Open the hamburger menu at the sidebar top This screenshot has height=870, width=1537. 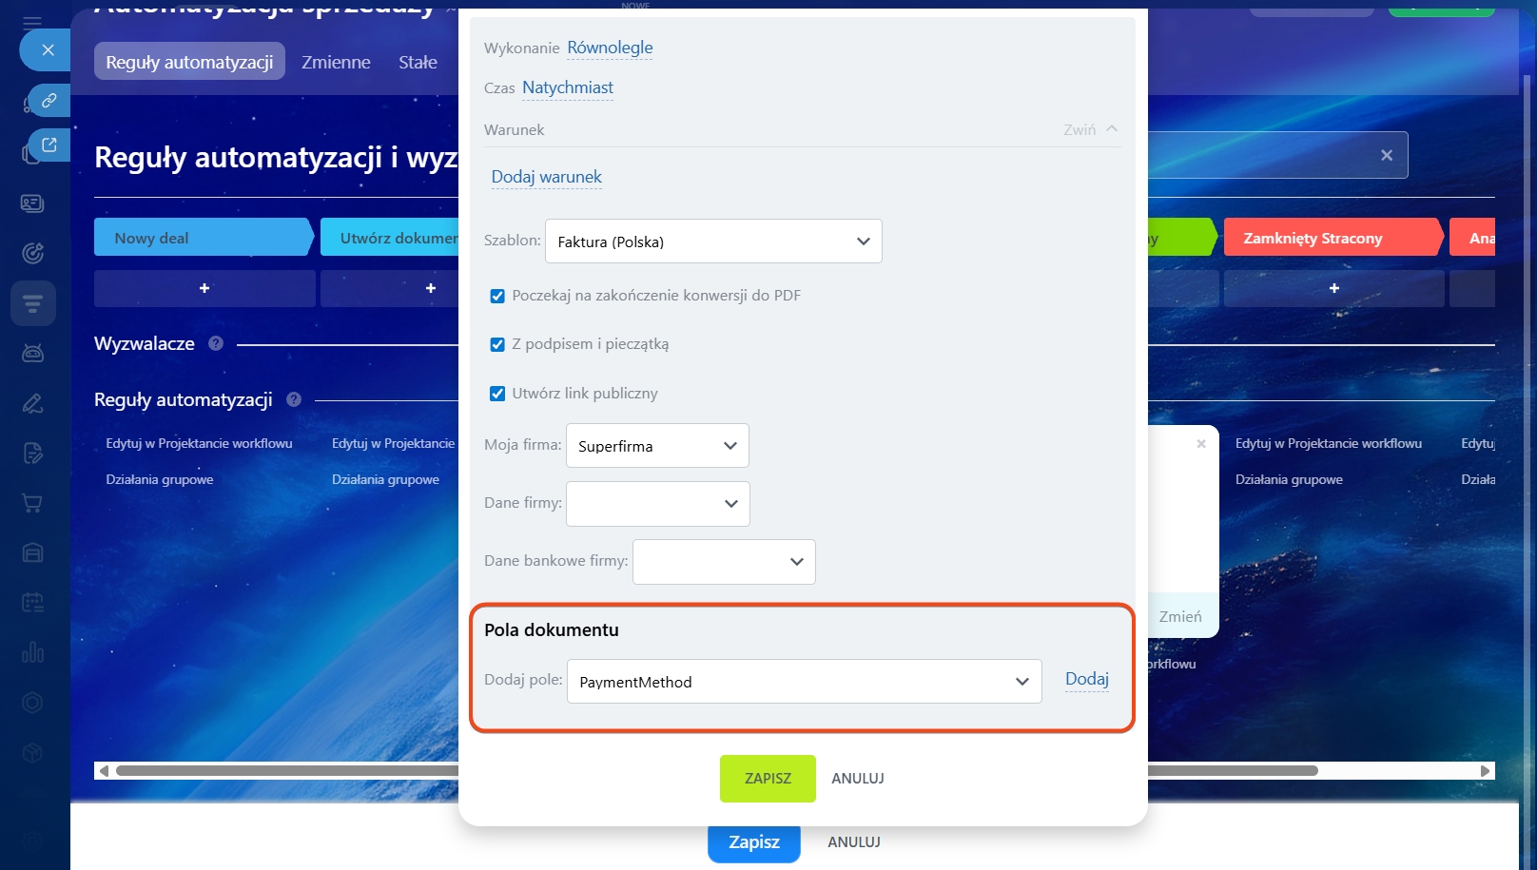tap(32, 23)
